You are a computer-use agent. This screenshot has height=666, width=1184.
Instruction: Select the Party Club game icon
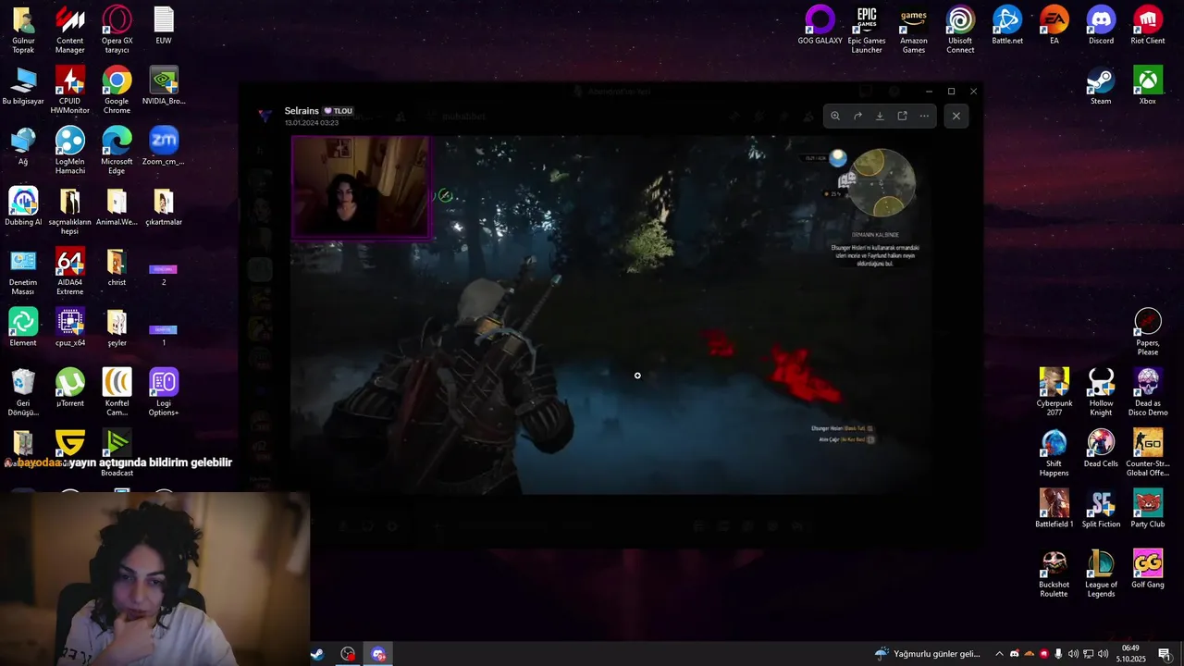pos(1148,508)
